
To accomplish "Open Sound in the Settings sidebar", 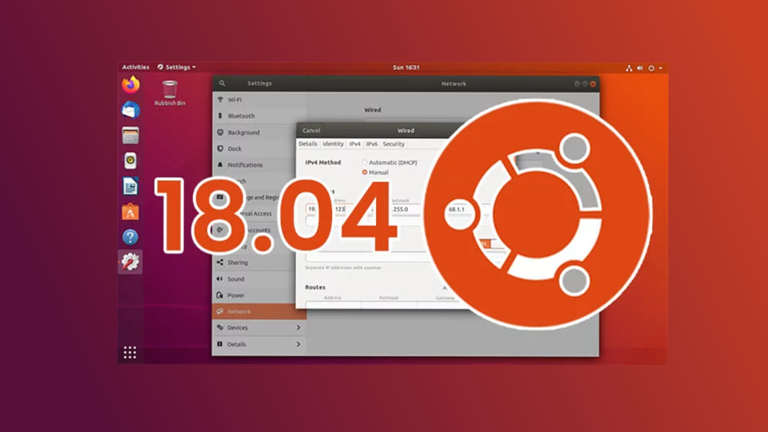I will (259, 279).
